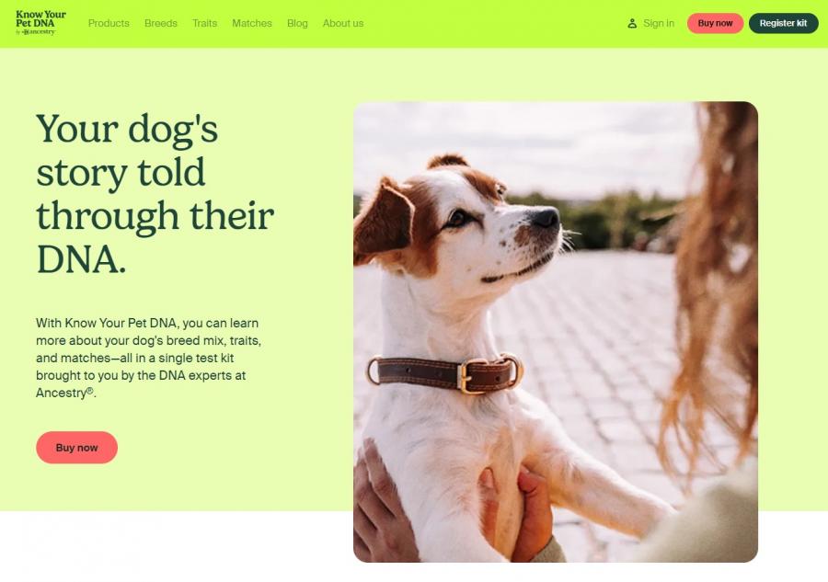
Task: Go to the Breeds navigation item
Action: click(160, 23)
